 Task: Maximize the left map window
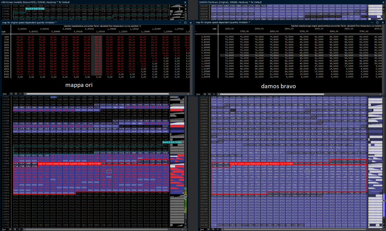(x=185, y=22)
